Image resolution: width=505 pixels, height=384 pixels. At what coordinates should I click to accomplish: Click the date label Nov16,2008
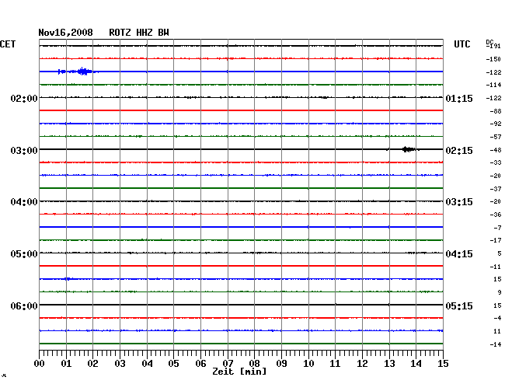click(x=65, y=33)
